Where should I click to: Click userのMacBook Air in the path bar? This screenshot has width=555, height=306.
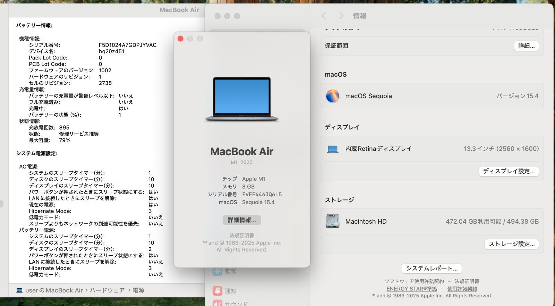tap(54, 290)
